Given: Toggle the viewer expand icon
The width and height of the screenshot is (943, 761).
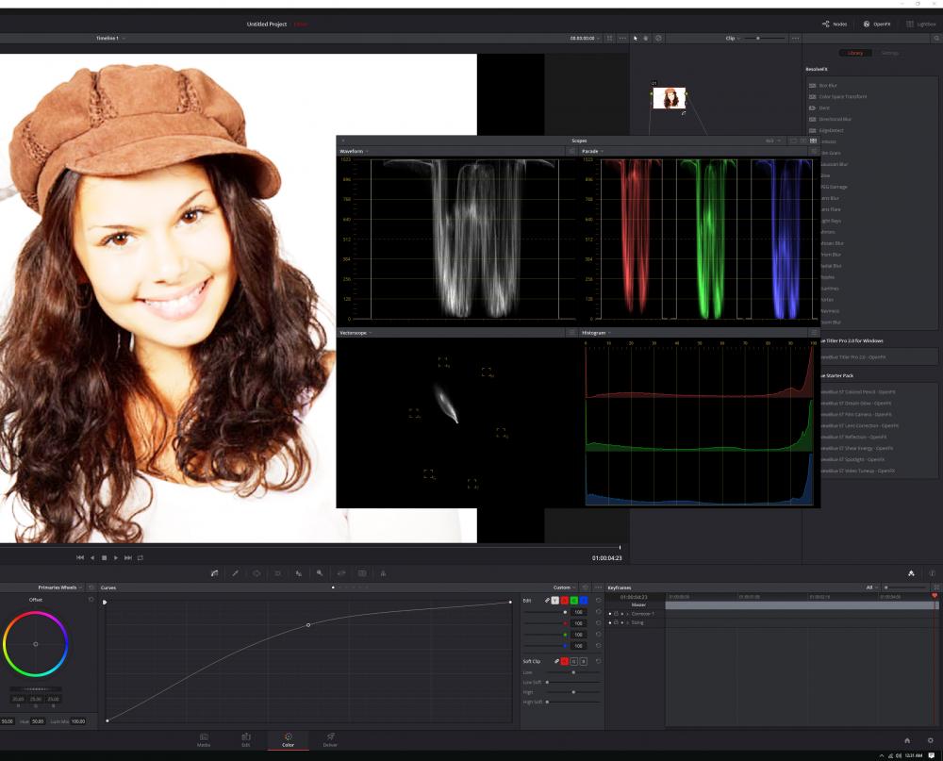Looking at the screenshot, I should point(609,38).
